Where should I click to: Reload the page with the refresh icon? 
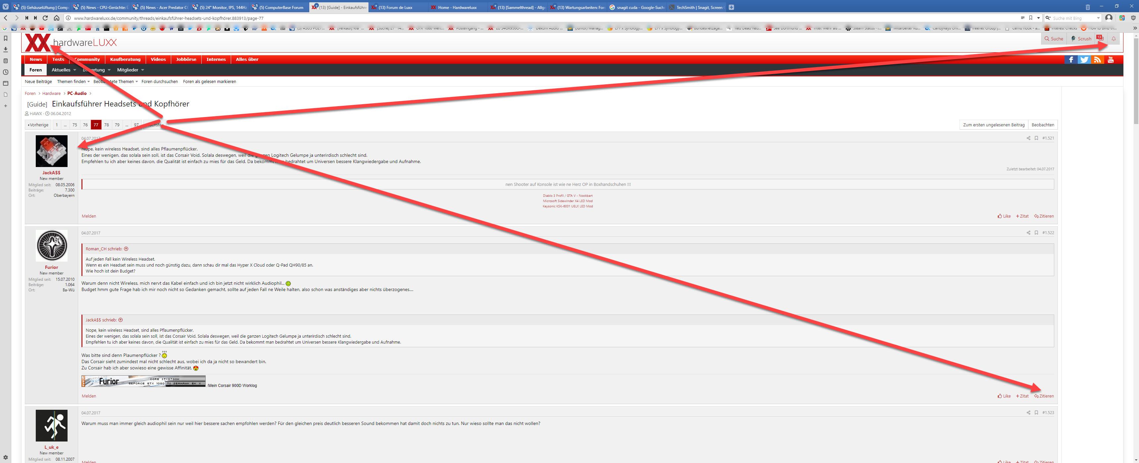point(45,18)
